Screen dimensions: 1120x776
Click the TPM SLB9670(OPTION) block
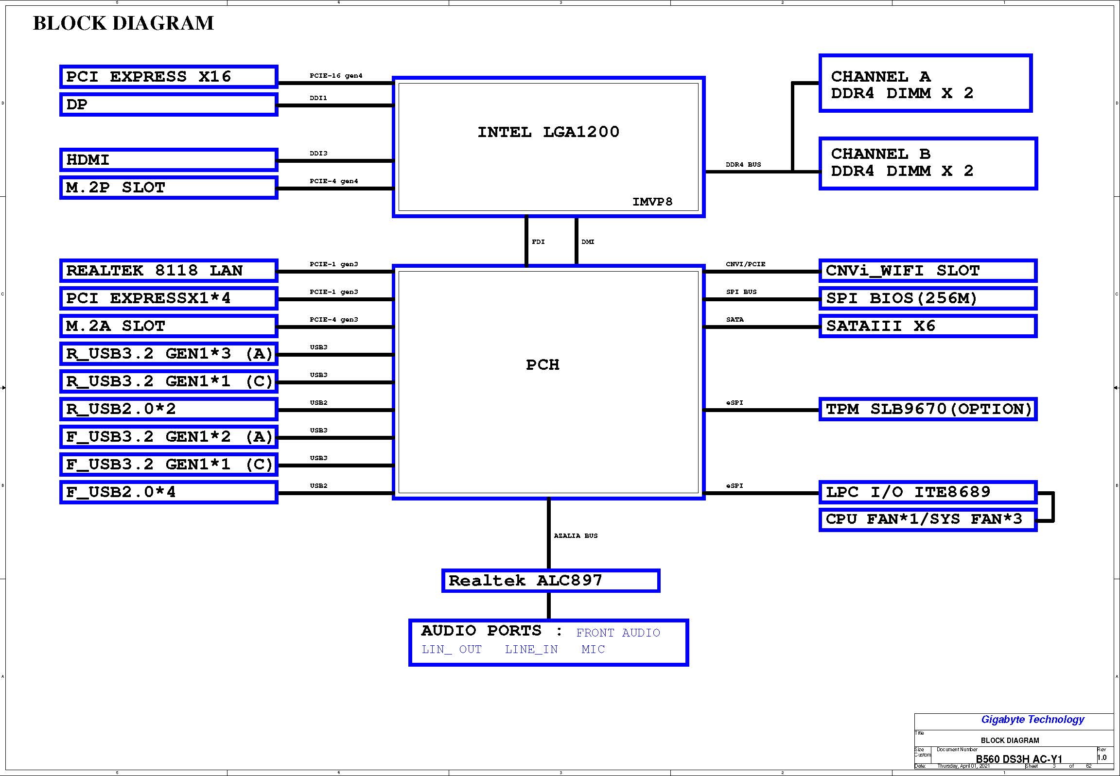tap(928, 410)
